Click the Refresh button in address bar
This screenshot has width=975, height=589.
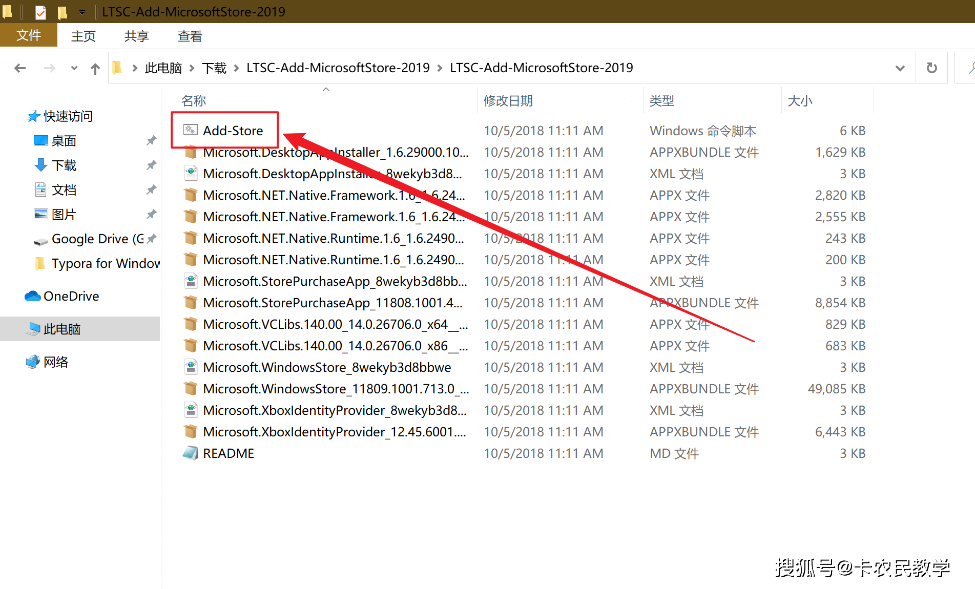(x=931, y=68)
